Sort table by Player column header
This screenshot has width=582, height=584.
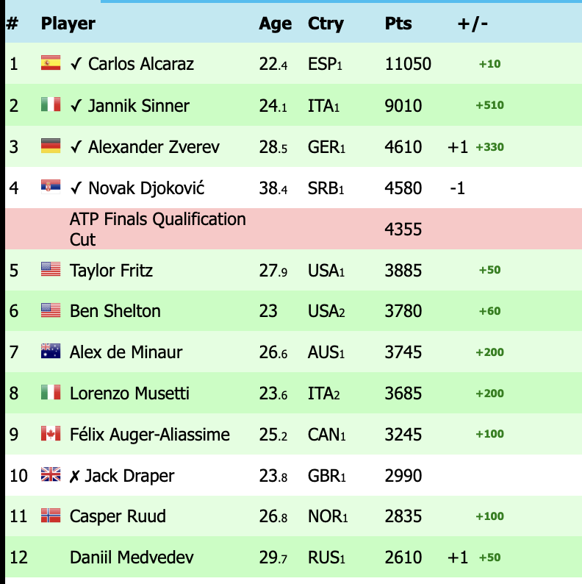pyautogui.click(x=68, y=24)
